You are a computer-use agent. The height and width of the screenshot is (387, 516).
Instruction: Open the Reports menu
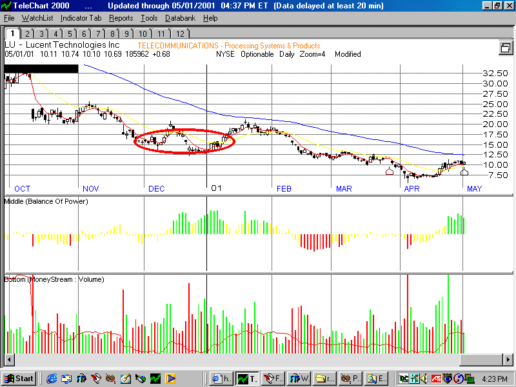[x=121, y=18]
